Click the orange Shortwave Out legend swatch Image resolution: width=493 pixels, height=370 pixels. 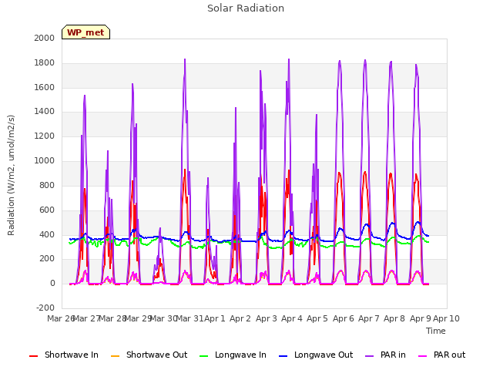(x=115, y=356)
